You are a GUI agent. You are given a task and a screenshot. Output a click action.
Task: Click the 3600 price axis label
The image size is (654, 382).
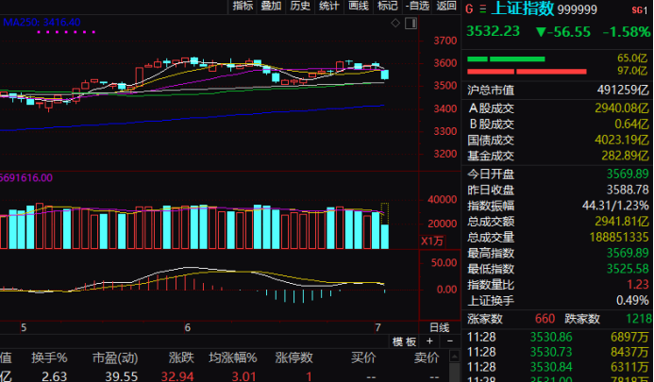445,63
